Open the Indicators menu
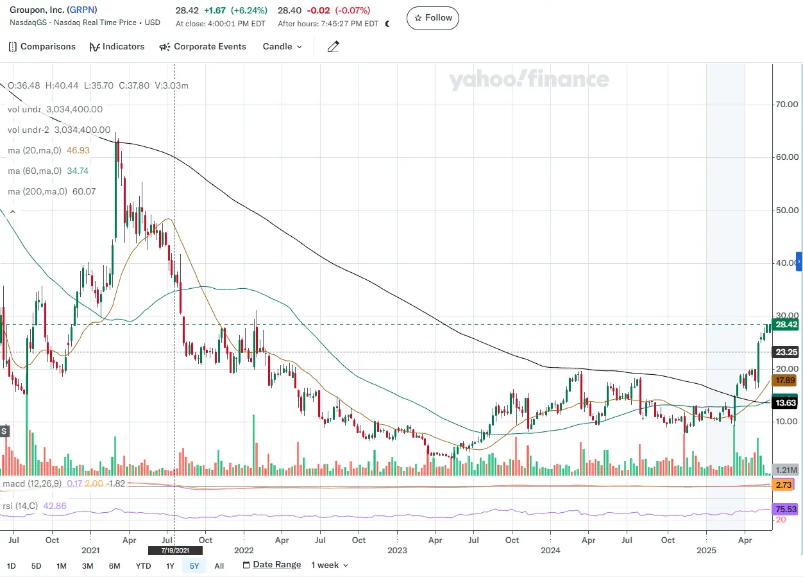 point(117,47)
